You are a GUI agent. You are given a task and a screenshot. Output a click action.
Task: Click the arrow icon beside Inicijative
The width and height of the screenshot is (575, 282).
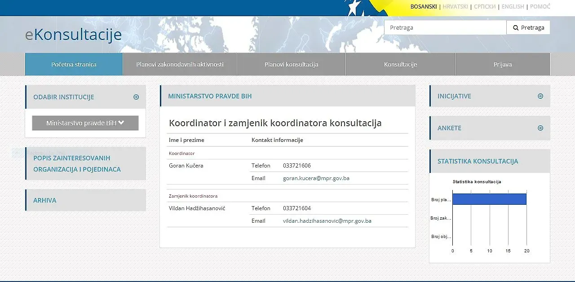tap(540, 96)
